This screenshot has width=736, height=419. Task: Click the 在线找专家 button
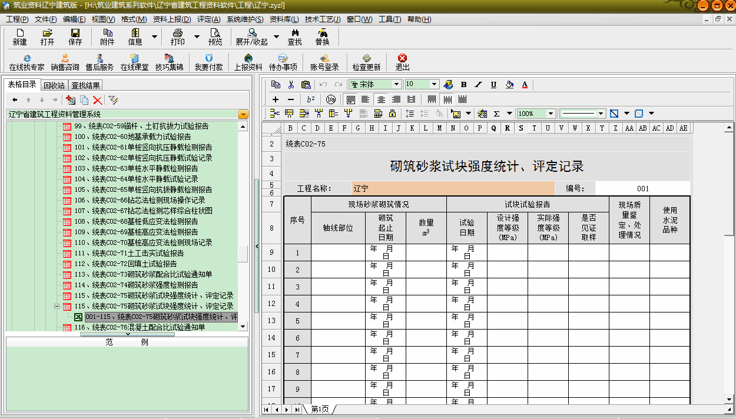(x=26, y=62)
